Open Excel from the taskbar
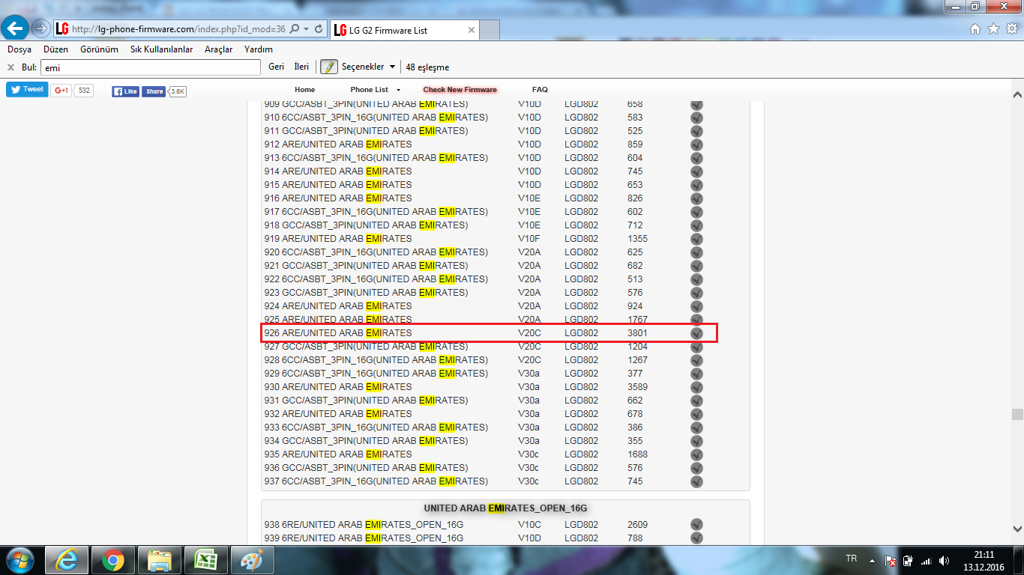1024x575 pixels. tap(205, 560)
